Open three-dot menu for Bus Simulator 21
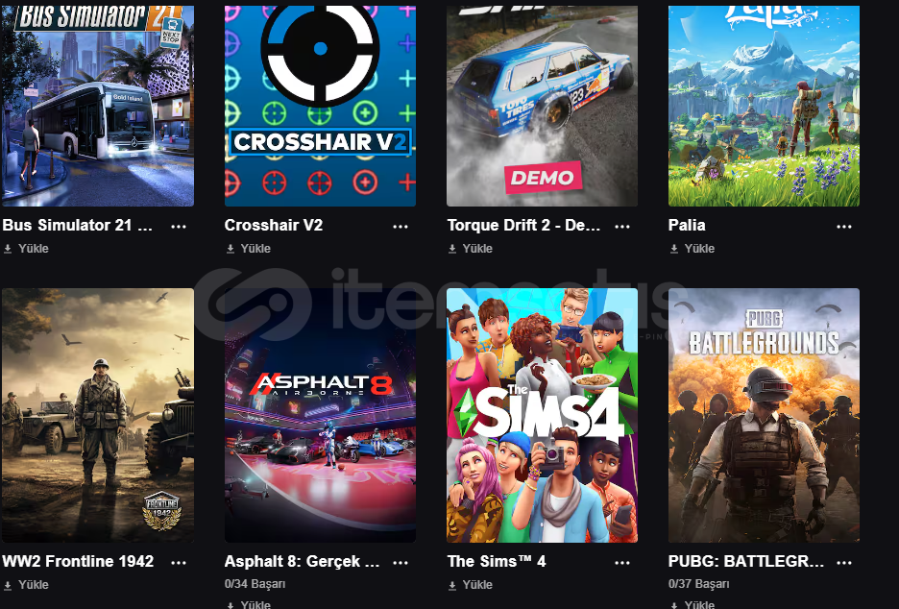Screen dimensions: 899x609 pos(179,226)
